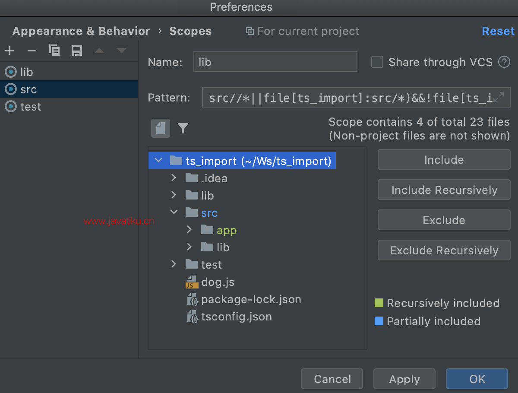Click the Scopes breadcrumb
Image resolution: width=518 pixels, height=393 pixels.
190,31
